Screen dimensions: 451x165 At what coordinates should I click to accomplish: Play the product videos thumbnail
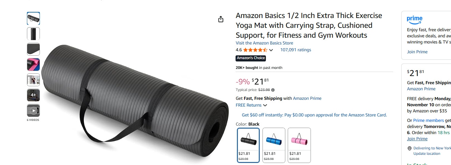[x=33, y=110]
